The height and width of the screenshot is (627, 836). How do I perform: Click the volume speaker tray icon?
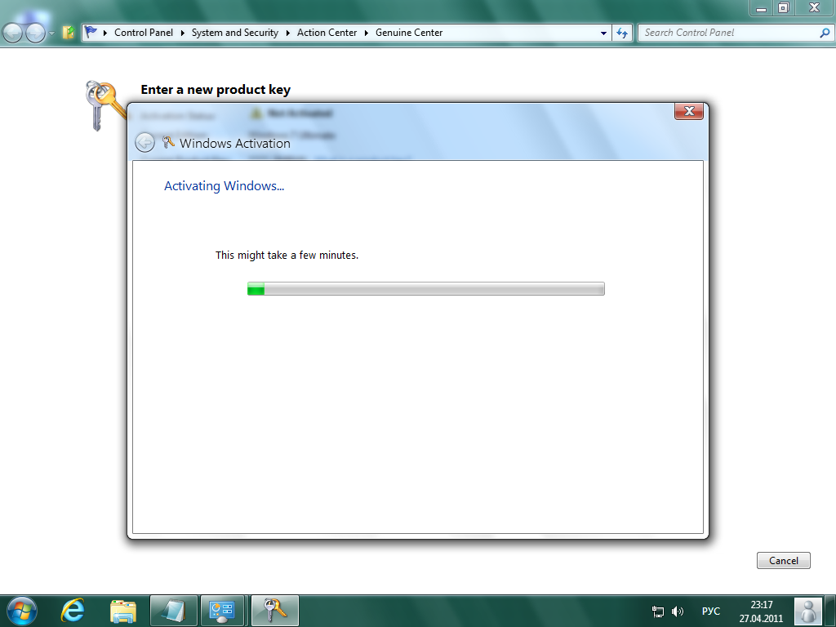[x=677, y=611]
